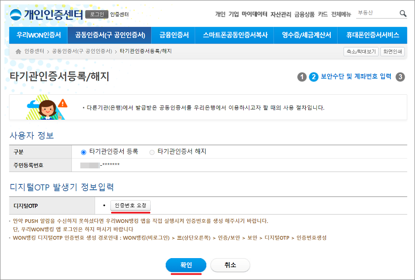415x280 pixels.
Task: Click 화면인쇄 button
Action: (393, 51)
